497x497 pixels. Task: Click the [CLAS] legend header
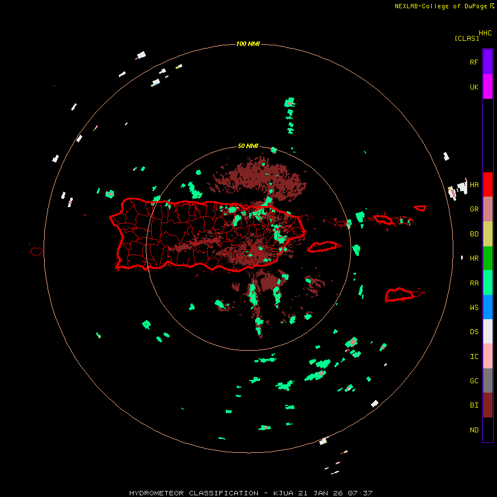[467, 38]
